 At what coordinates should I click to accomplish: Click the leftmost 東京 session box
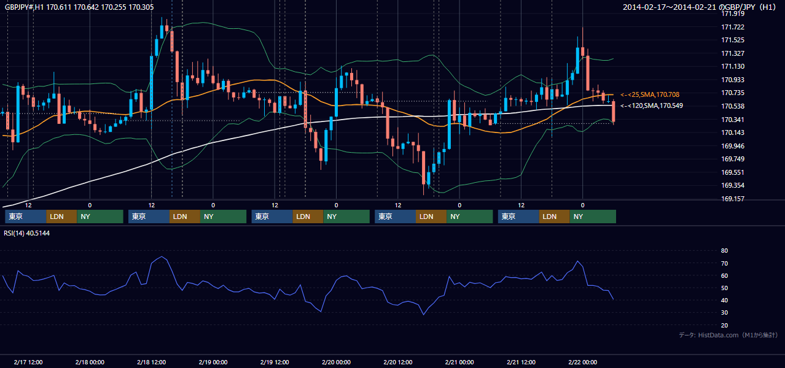tap(26, 217)
